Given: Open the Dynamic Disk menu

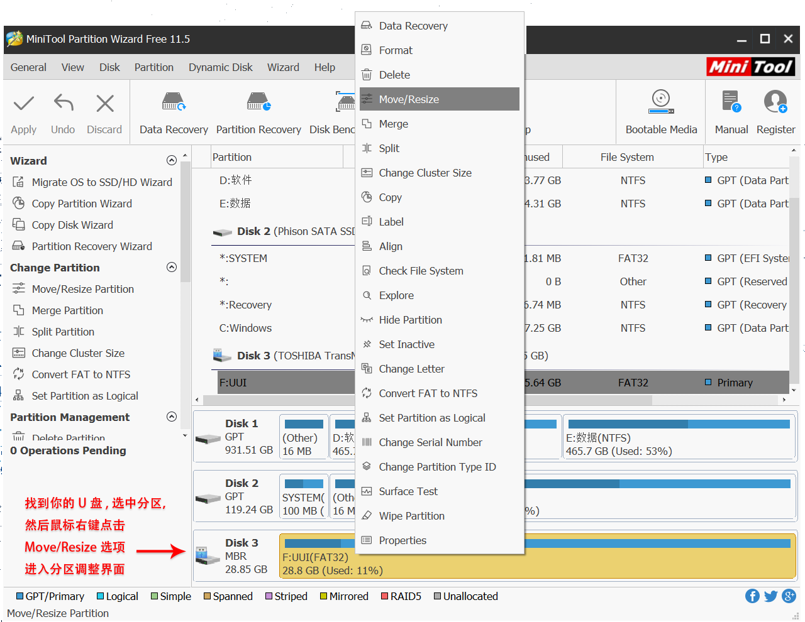Looking at the screenshot, I should tap(220, 67).
